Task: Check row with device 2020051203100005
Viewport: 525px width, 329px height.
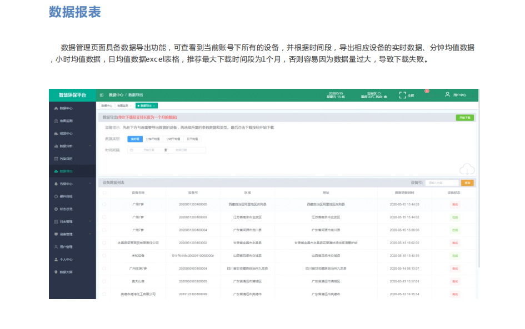Action: (x=104, y=204)
